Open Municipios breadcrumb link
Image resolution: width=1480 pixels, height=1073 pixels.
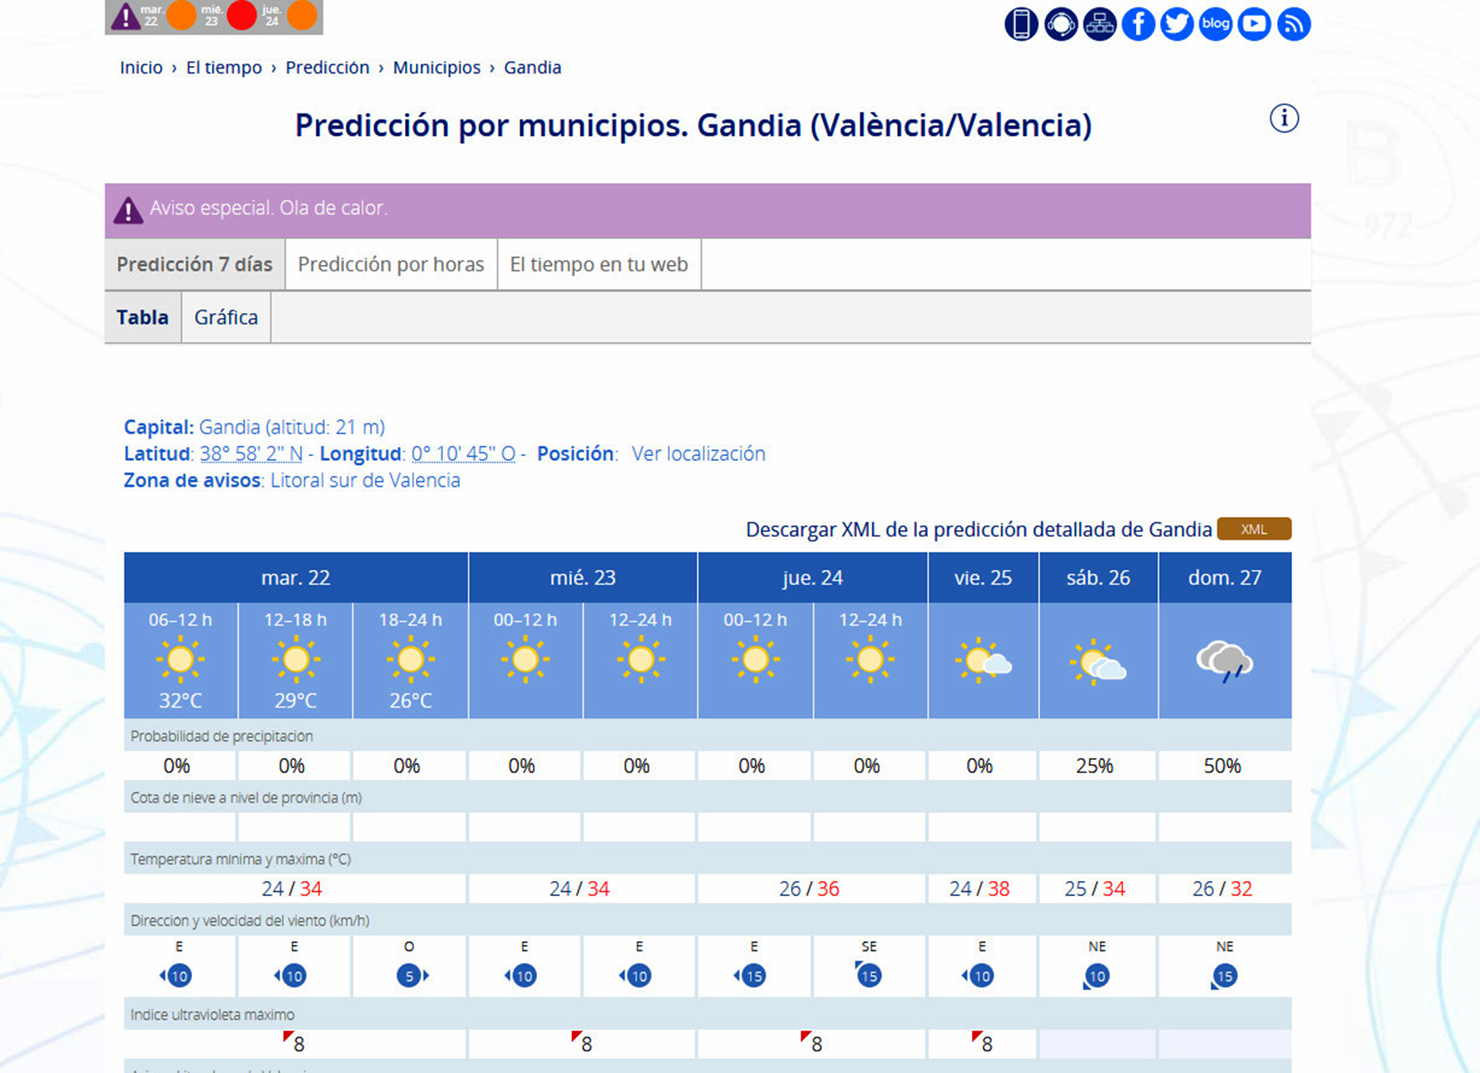(437, 68)
